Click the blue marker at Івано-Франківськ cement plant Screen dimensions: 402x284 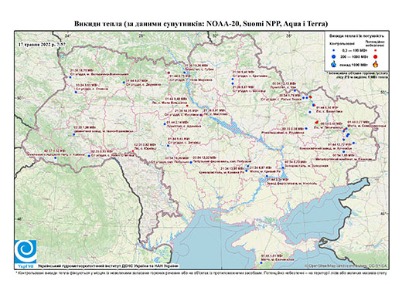(x=73, y=134)
